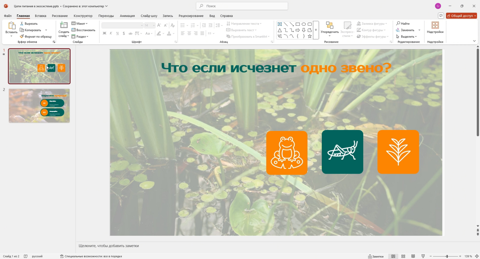Open the font name combo box
Viewport: 480px width, 259px height.
[122, 25]
